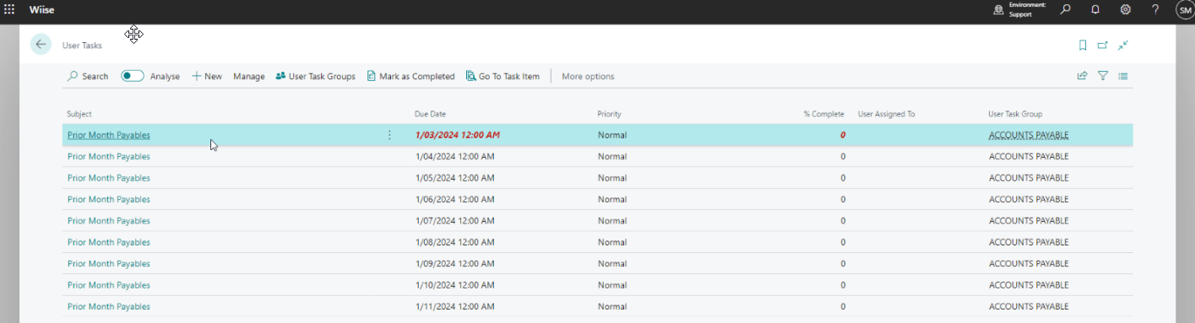Sort by the Priority column header
This screenshot has height=323, width=1195.
(x=609, y=114)
